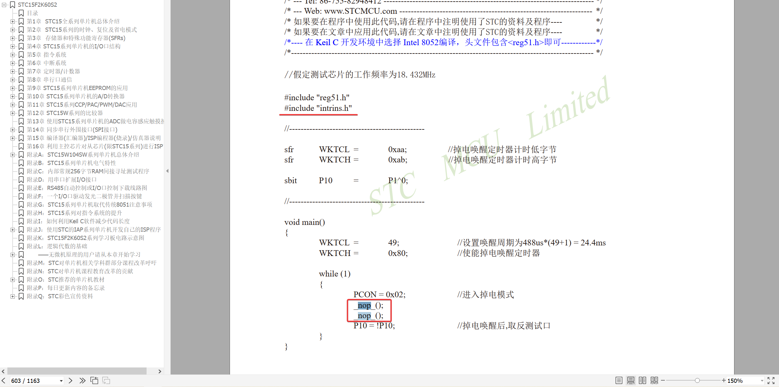
Task: Expand the 第7章 定时器/计数器 bookmark
Action: coord(12,71)
